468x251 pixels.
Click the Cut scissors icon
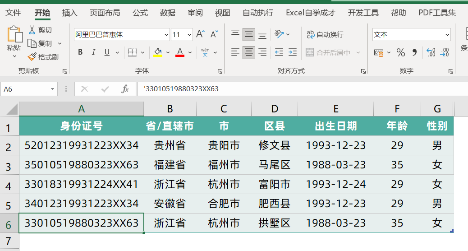pos(32,30)
